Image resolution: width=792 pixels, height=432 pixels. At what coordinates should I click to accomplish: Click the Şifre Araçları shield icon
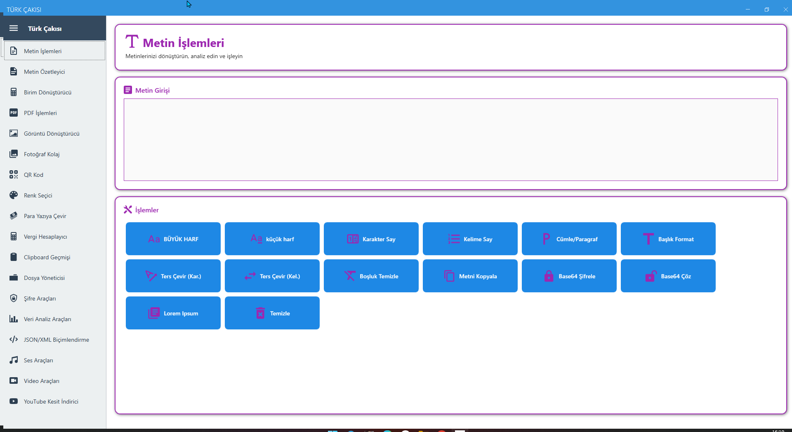point(14,298)
